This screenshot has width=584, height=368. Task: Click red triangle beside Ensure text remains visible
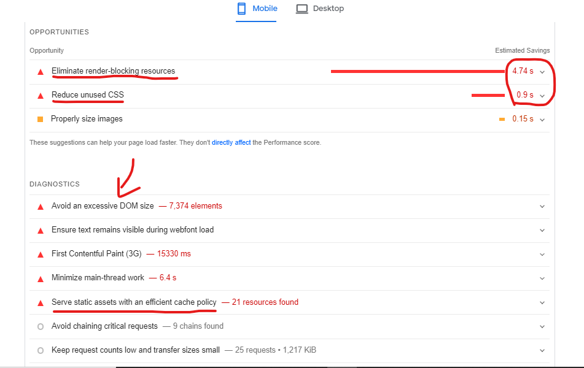tap(41, 231)
